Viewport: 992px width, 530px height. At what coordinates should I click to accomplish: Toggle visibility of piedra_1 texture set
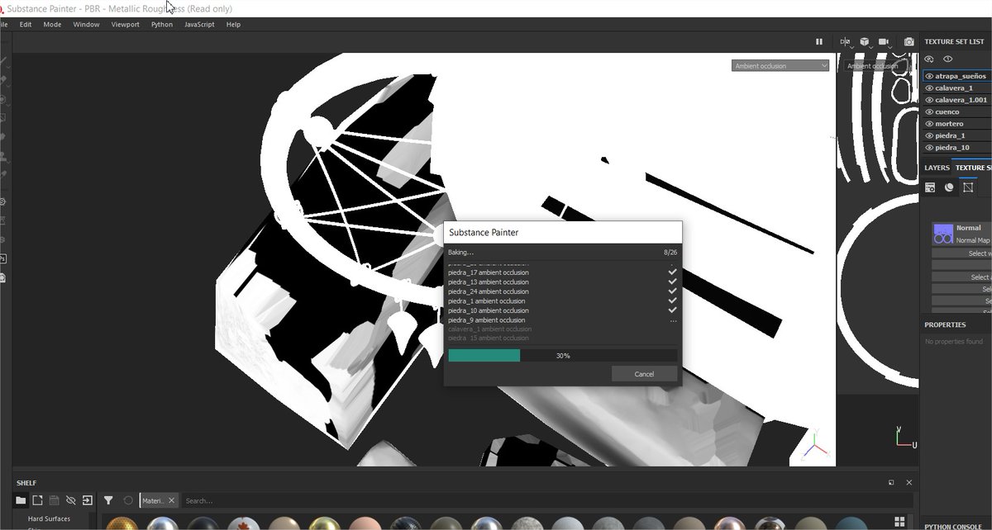point(929,135)
